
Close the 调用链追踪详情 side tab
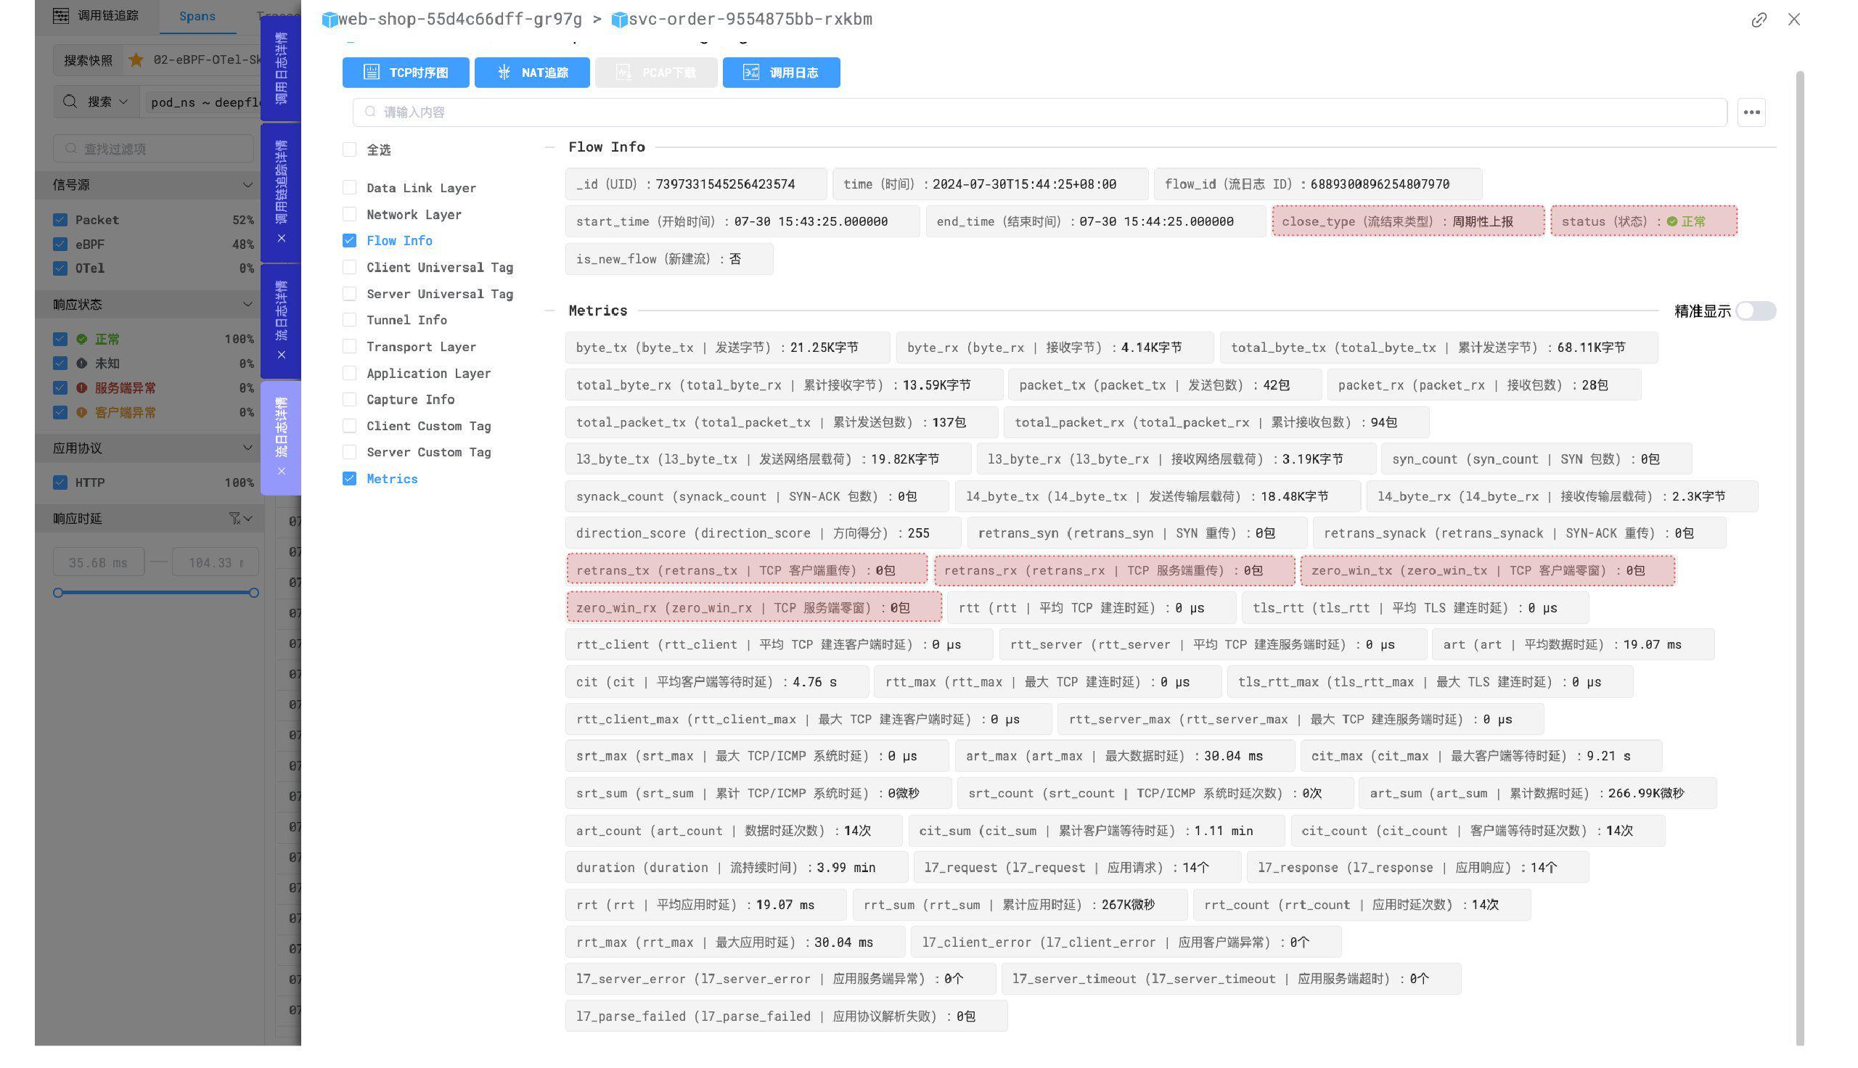pyautogui.click(x=281, y=239)
